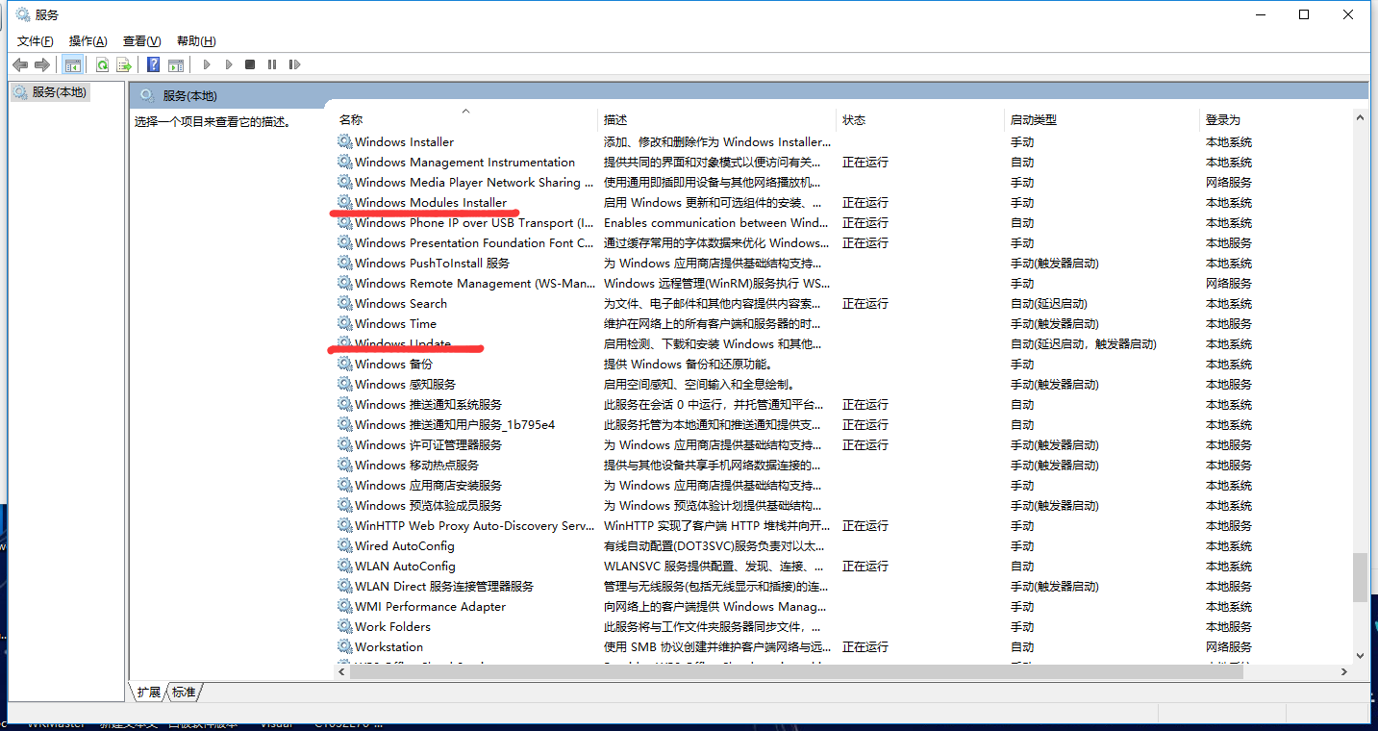Sort services by the 名称 column header

pyautogui.click(x=349, y=119)
